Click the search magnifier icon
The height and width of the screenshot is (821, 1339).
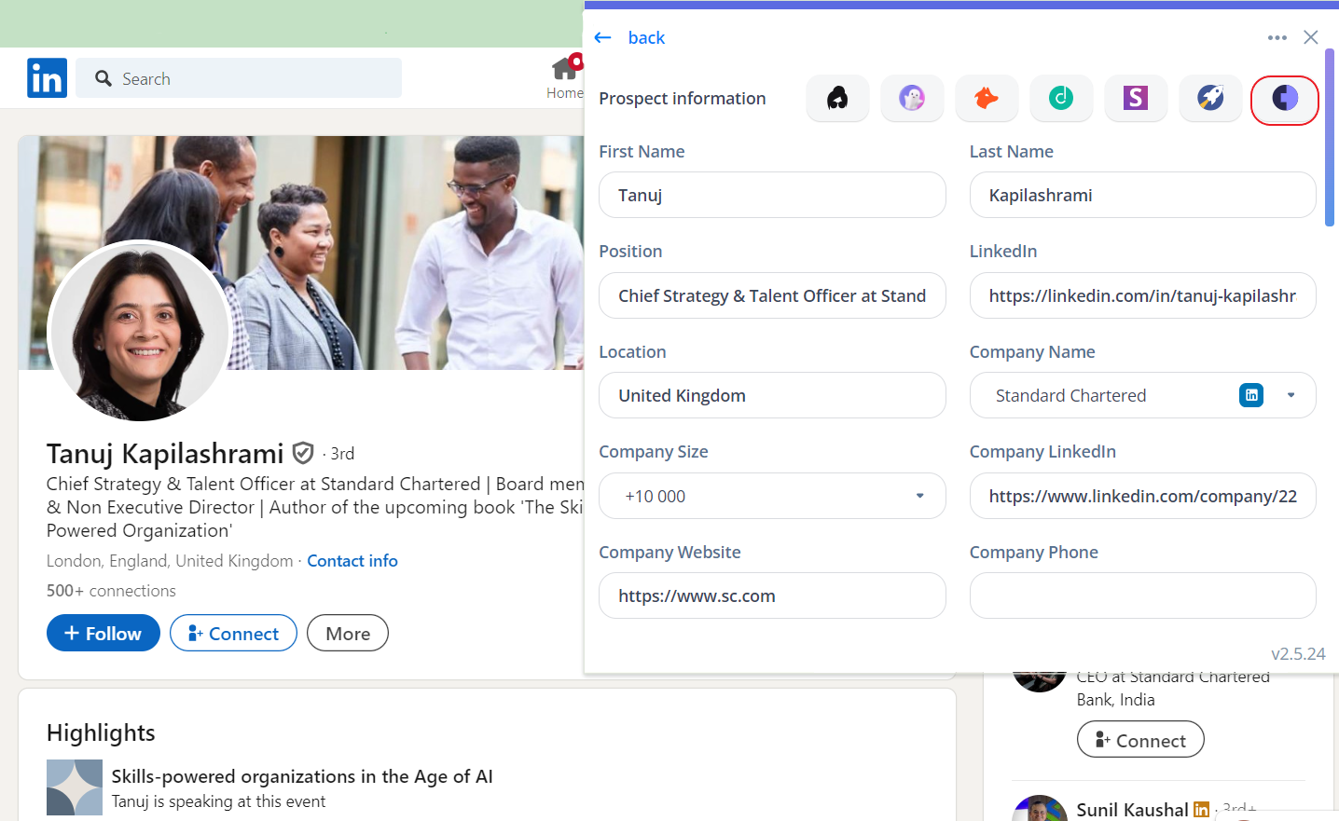[x=104, y=78]
